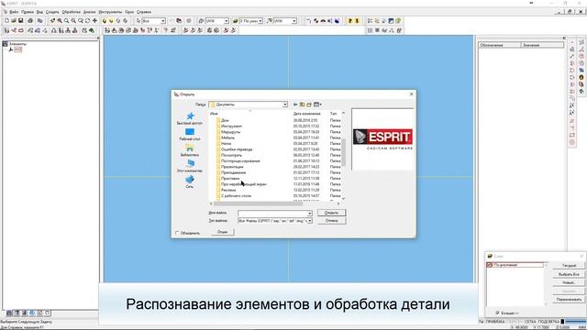
Task: Click the Обозначение column header in properties panel
Action: pos(499,45)
